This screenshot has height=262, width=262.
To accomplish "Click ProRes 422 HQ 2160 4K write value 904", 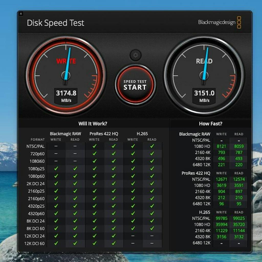I will (221, 191).
